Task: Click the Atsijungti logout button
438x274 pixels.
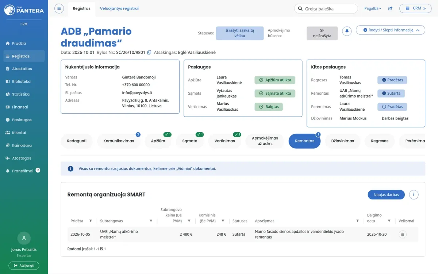Action: pos(24,266)
